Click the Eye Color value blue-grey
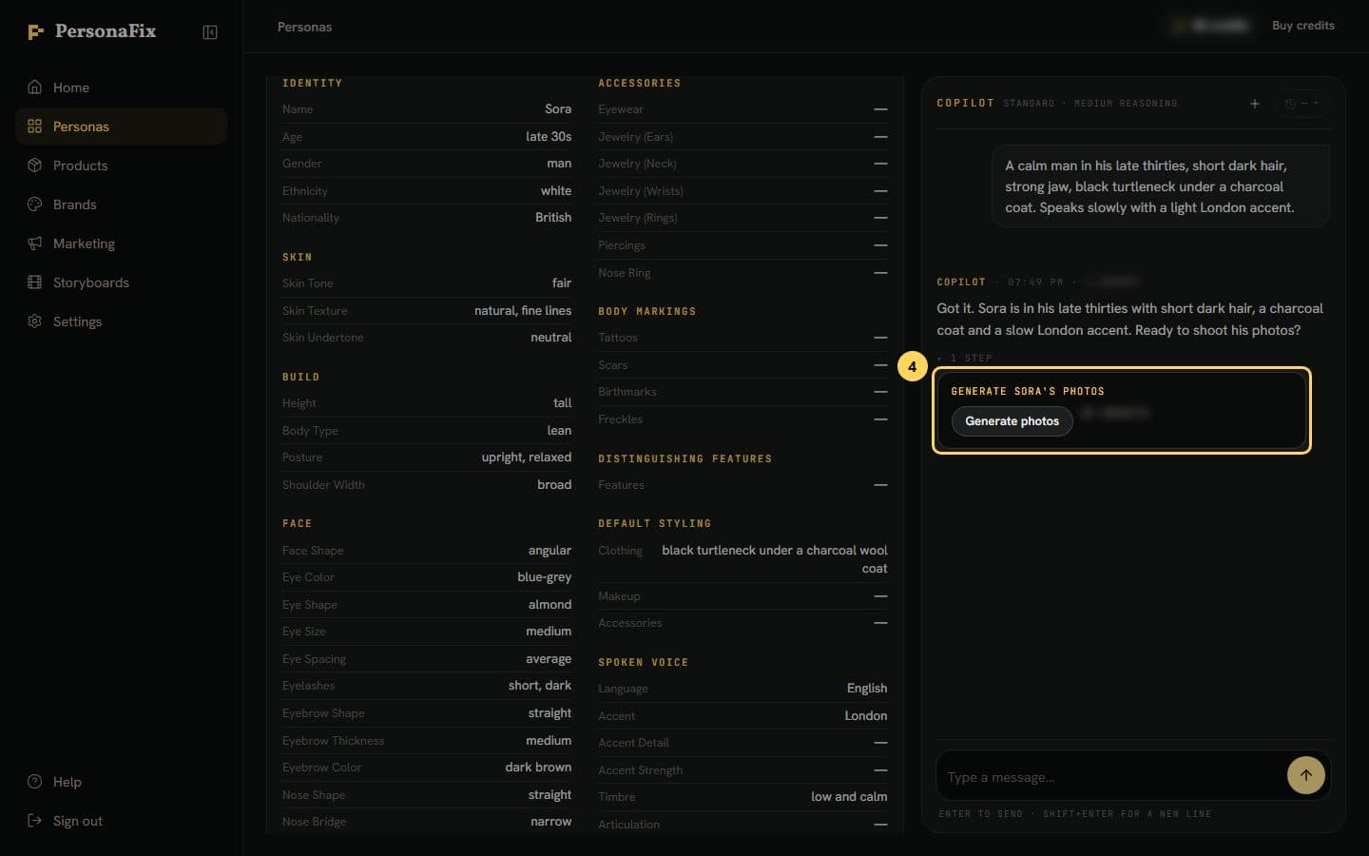 [545, 577]
